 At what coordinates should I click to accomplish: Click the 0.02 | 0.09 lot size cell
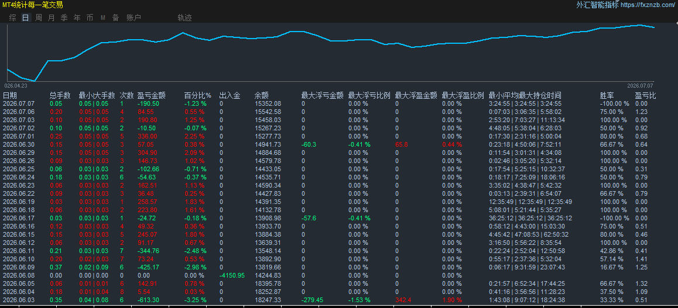94,267
